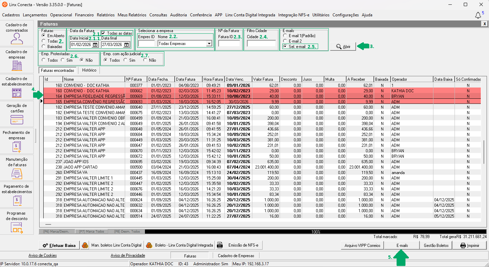Uncheck the Todas as datas checkbox

[x=103, y=33]
